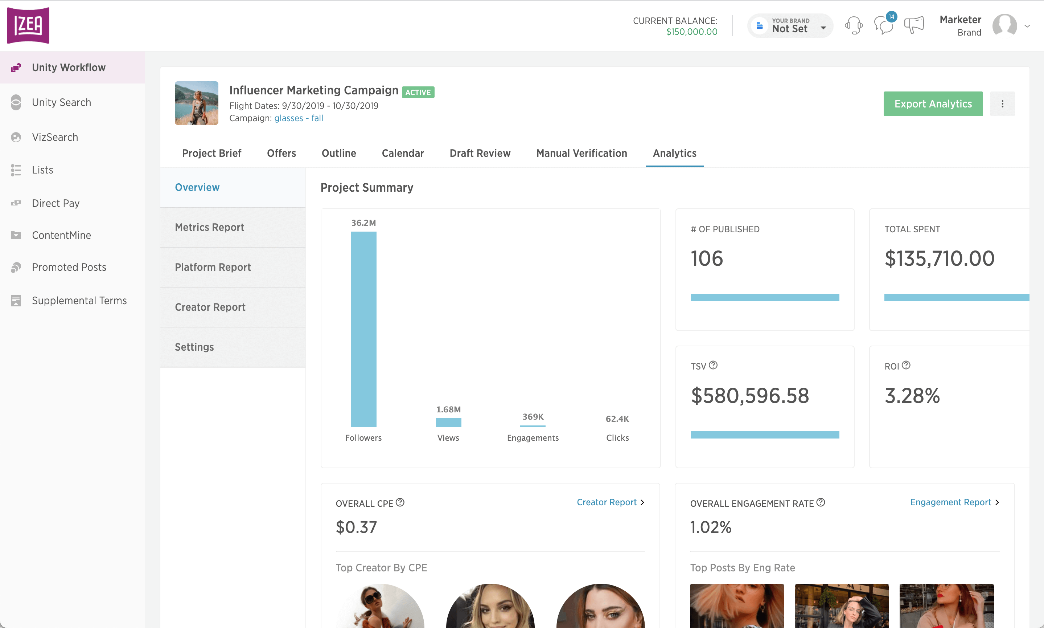Open second top post thumbnail
The image size is (1044, 628).
click(842, 605)
